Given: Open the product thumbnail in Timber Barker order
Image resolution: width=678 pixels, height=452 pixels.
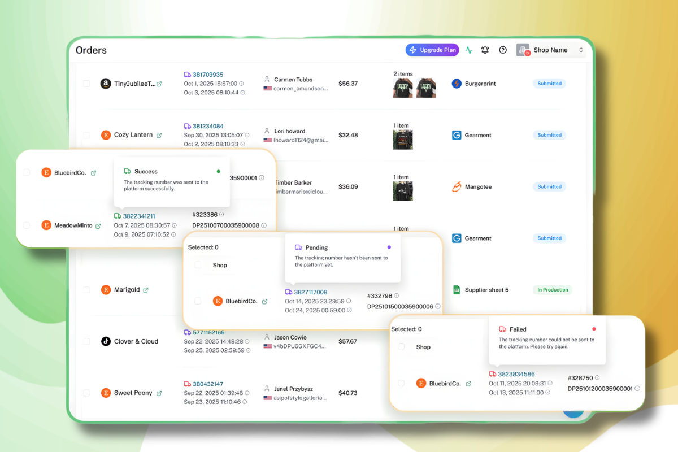Looking at the screenshot, I should 403,191.
